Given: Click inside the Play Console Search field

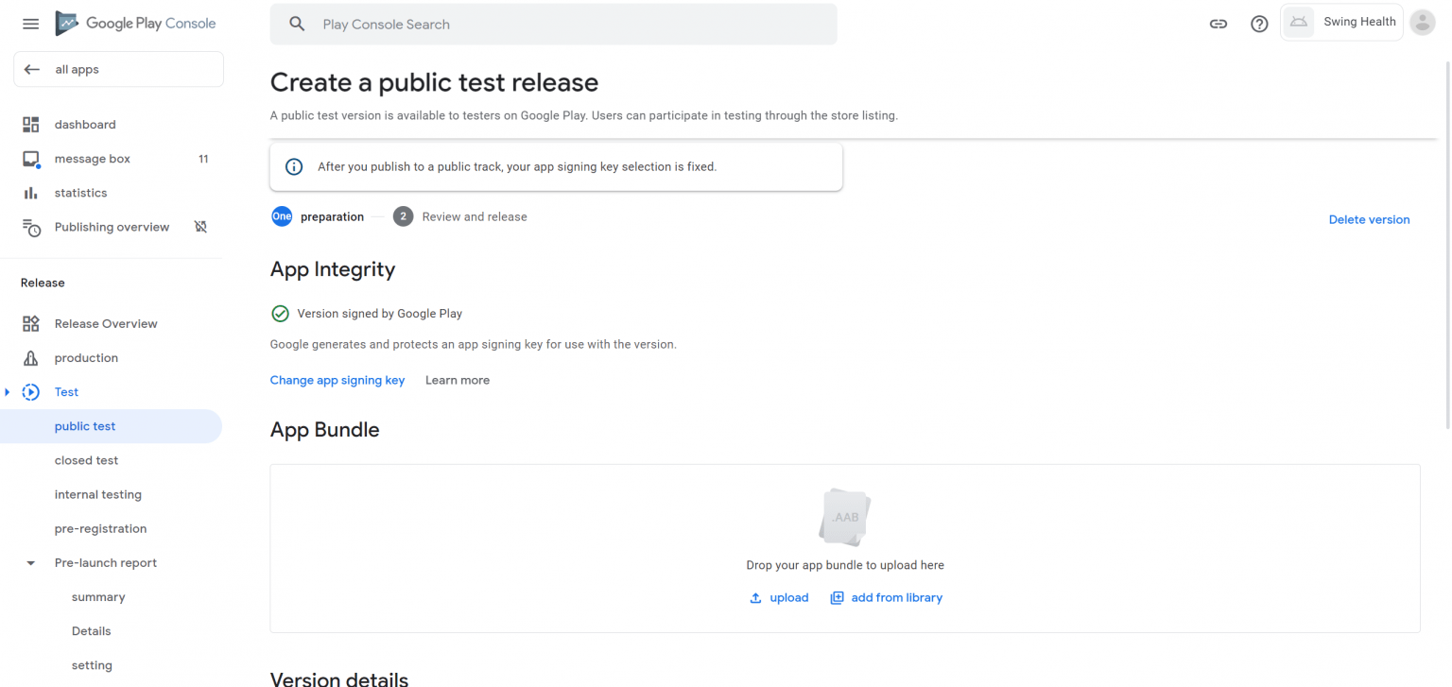Looking at the screenshot, I should (553, 24).
